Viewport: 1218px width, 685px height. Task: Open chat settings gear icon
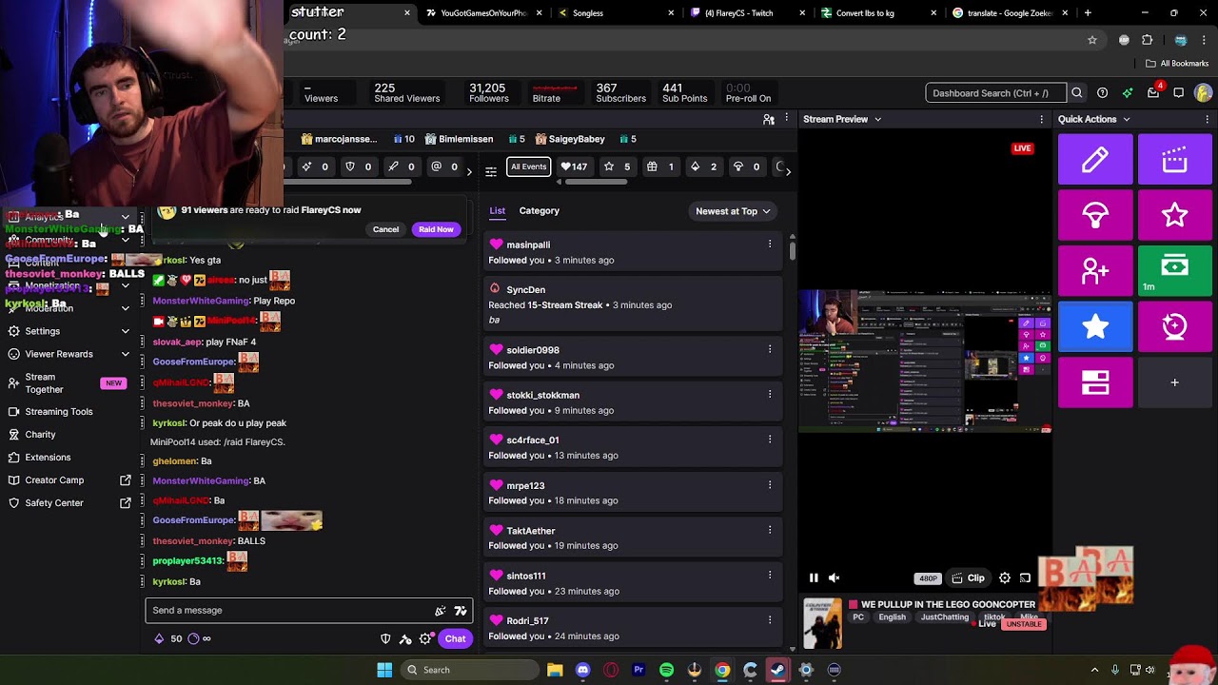(x=424, y=638)
